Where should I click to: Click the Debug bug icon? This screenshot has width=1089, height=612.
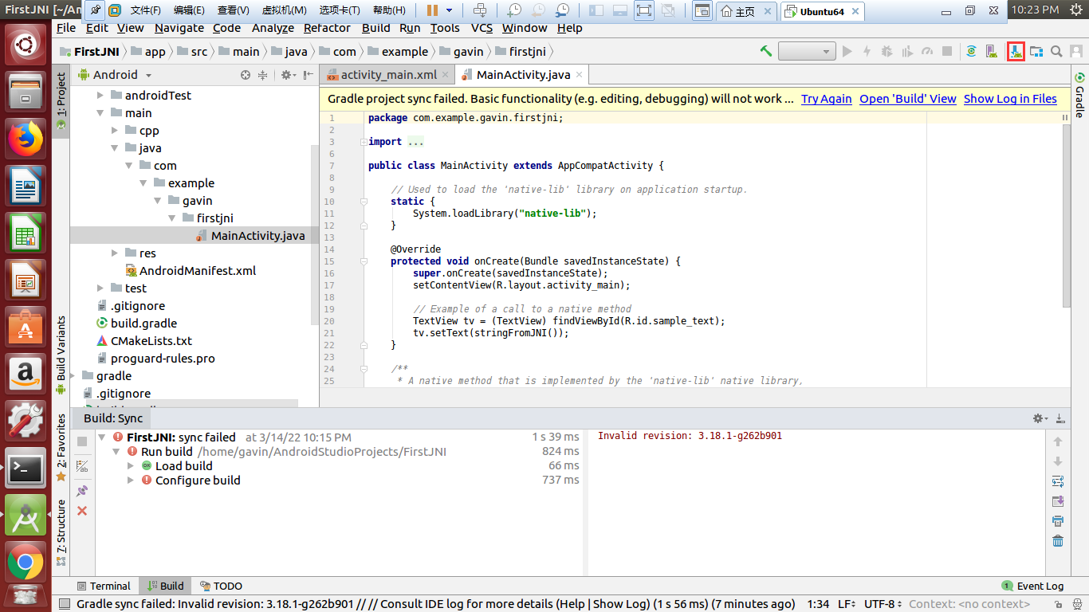[887, 51]
